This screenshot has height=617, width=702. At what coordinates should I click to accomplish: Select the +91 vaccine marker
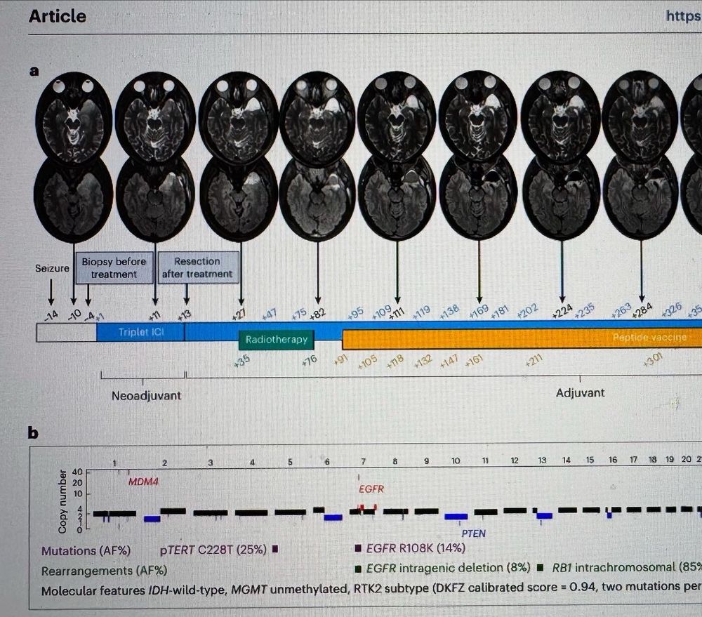click(340, 359)
